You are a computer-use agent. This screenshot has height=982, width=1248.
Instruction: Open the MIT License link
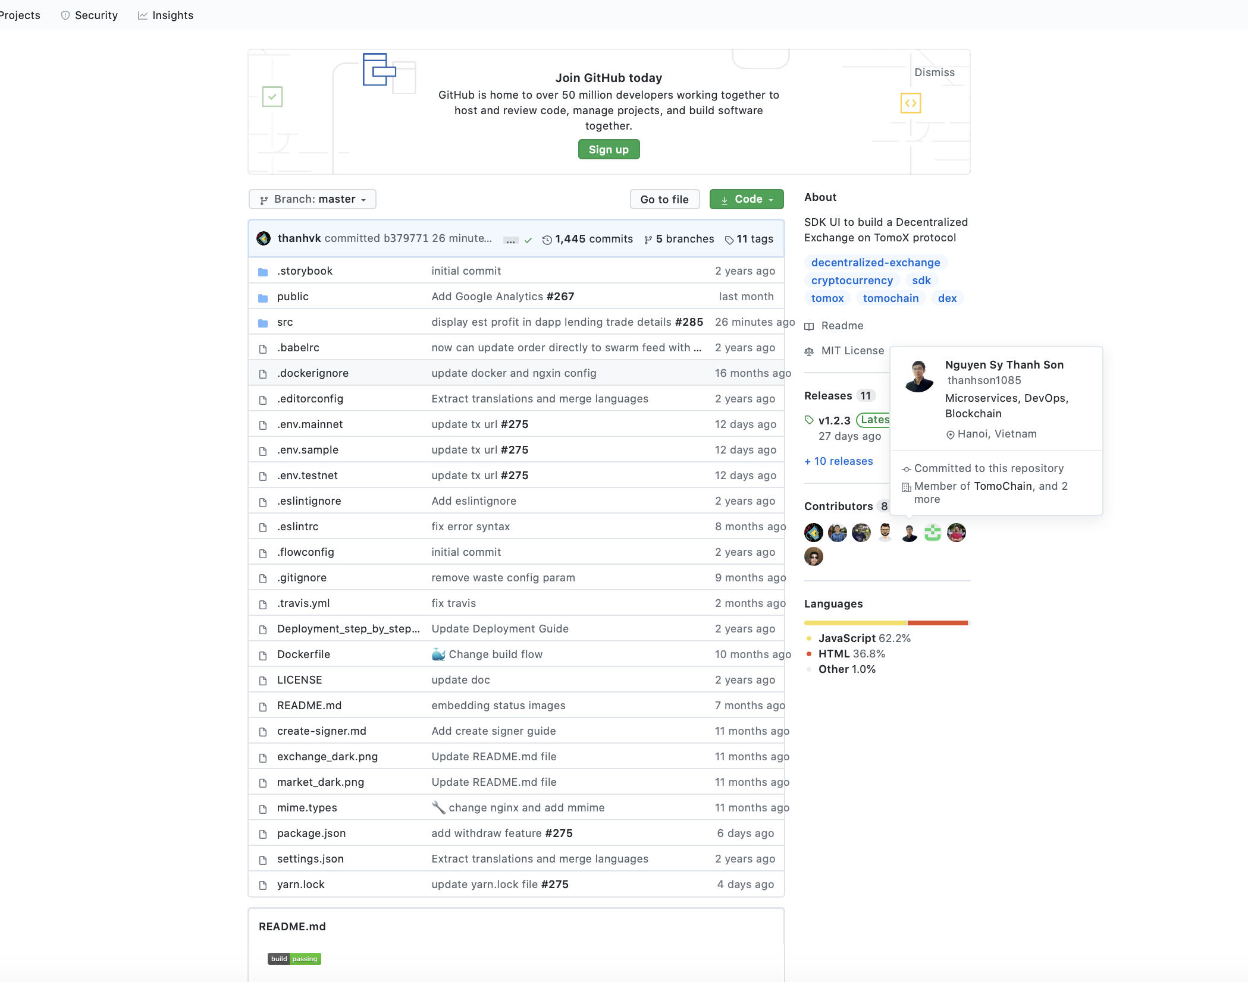(844, 351)
